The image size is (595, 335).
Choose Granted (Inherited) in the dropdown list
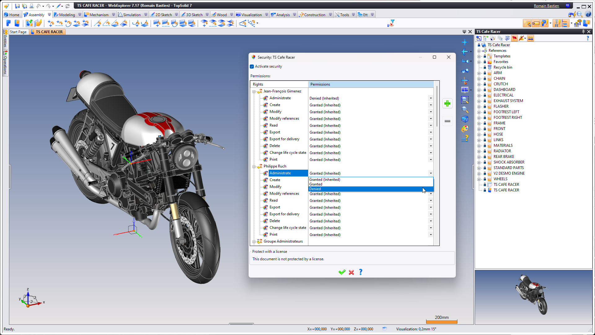[371, 180]
